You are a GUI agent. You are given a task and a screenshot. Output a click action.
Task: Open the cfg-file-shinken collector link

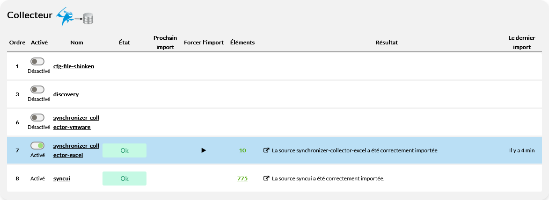pyautogui.click(x=73, y=66)
